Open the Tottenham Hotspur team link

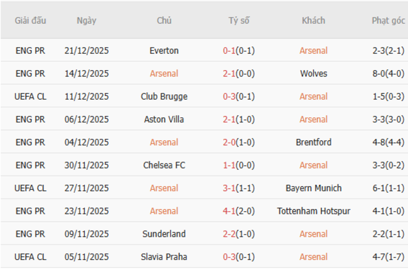click(313, 211)
